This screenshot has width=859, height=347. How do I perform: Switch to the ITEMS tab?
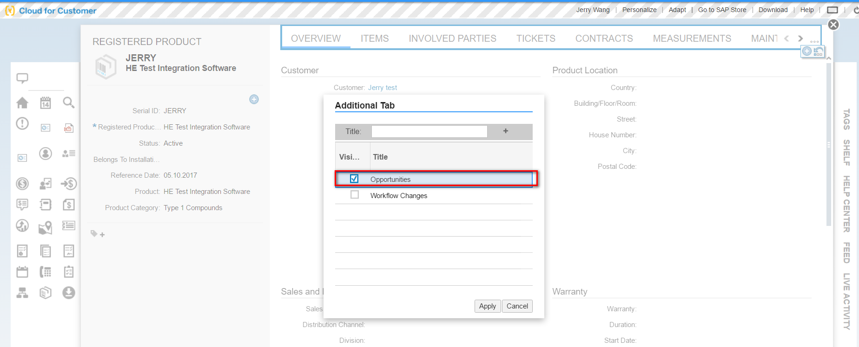pos(375,39)
